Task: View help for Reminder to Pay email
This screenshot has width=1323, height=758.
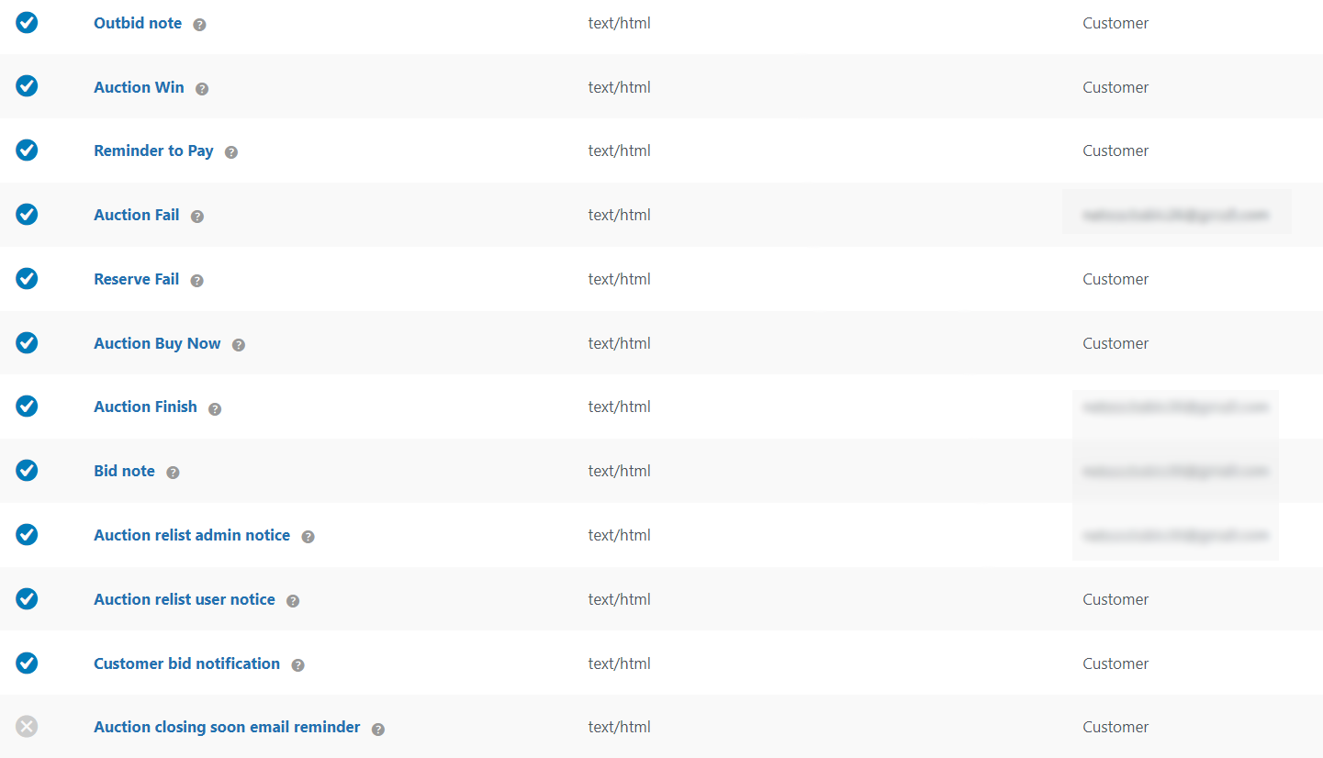Action: tap(230, 152)
